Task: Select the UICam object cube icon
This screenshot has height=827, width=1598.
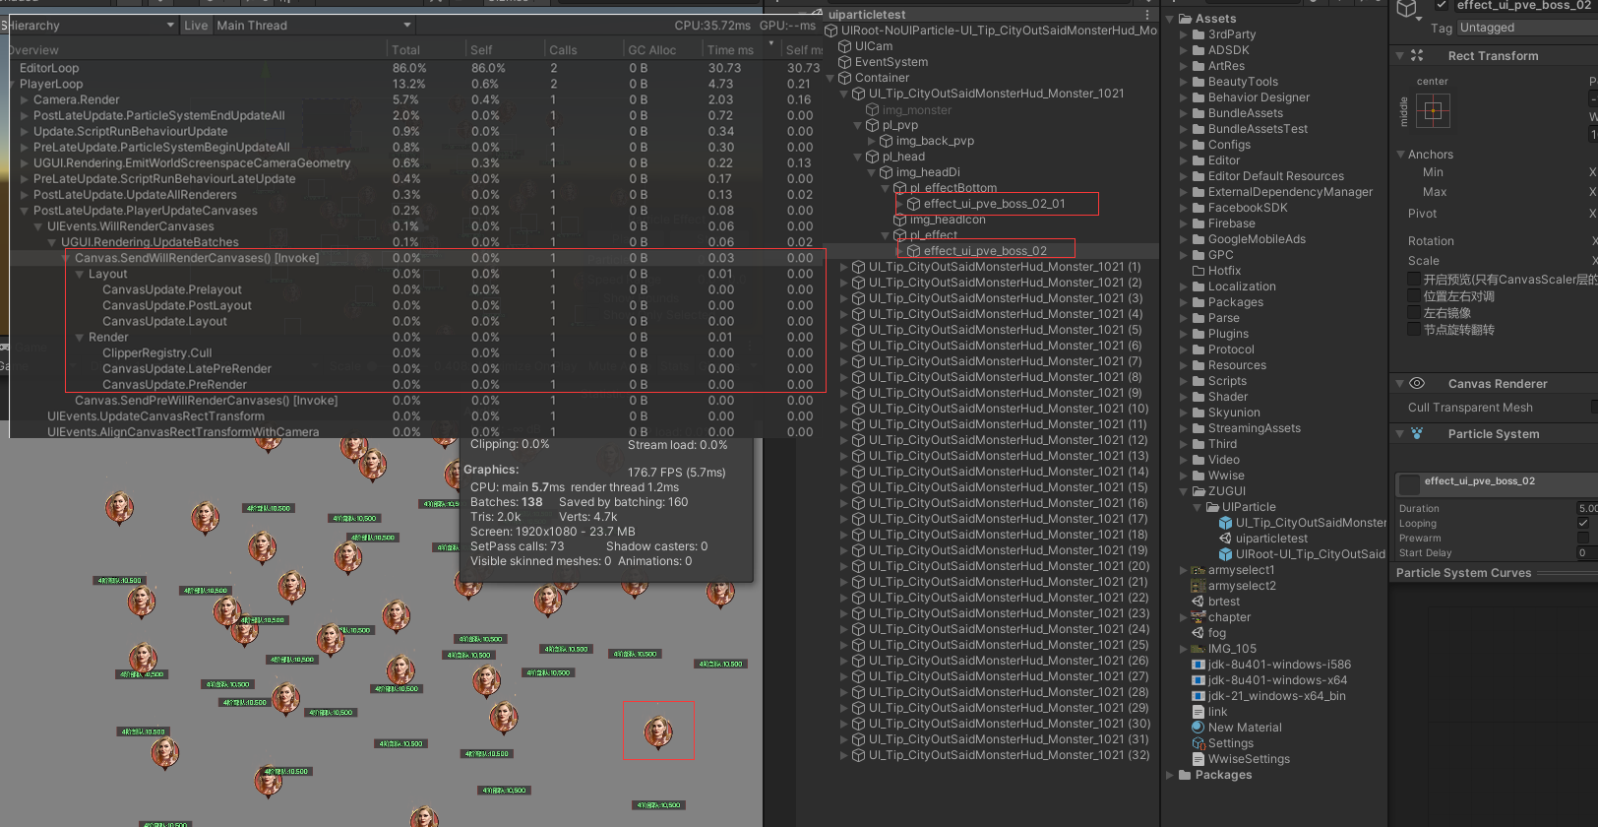Action: [844, 46]
